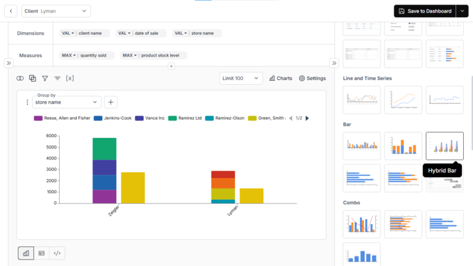This screenshot has height=266, width=473.
Task: Open the filter funnel icon
Action: pyautogui.click(x=45, y=78)
